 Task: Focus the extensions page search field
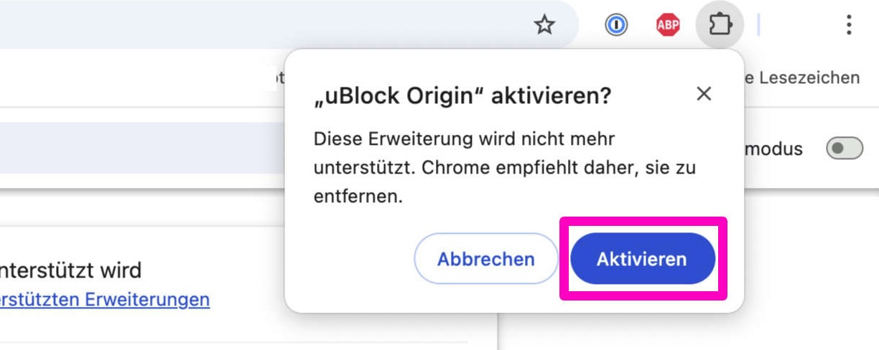[144, 148]
